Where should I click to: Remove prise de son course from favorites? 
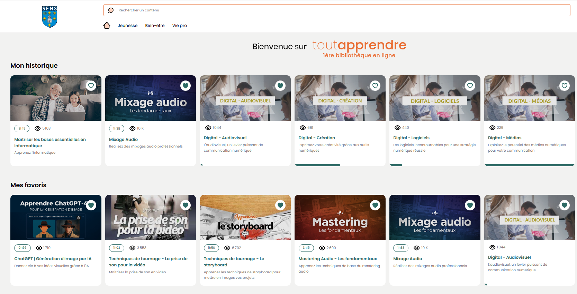point(186,205)
